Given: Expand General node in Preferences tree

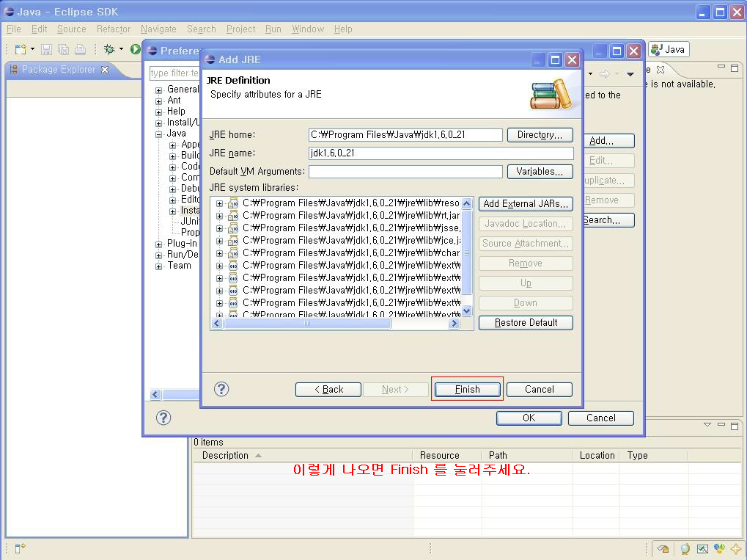Looking at the screenshot, I should [x=158, y=90].
